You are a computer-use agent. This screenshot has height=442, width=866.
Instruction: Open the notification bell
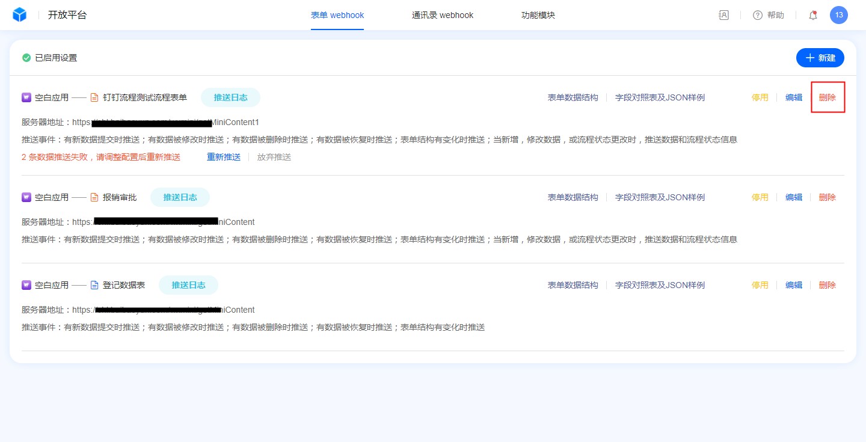[x=813, y=15]
